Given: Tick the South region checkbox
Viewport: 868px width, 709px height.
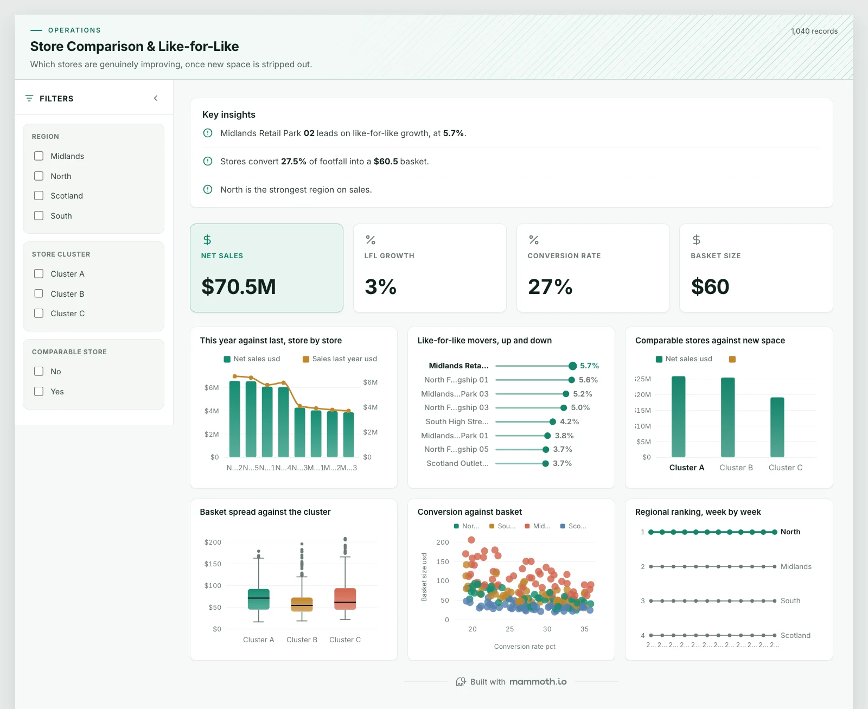Looking at the screenshot, I should (39, 215).
